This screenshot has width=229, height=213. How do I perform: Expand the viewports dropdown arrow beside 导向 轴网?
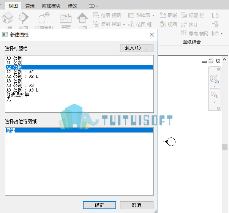(221, 33)
